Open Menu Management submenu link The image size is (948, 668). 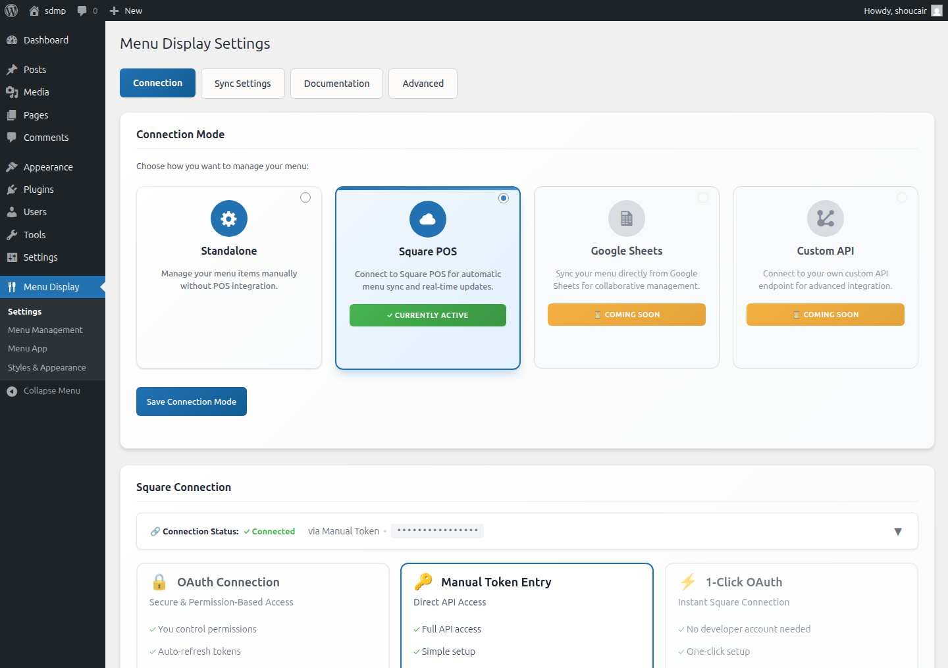click(45, 330)
